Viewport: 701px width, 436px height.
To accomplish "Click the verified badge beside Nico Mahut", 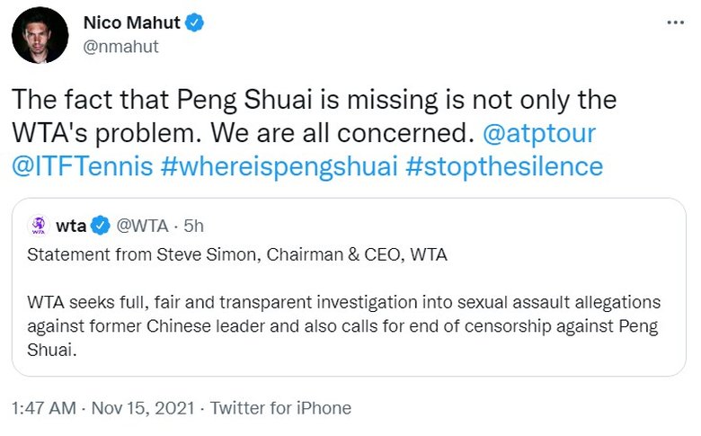I will [194, 22].
